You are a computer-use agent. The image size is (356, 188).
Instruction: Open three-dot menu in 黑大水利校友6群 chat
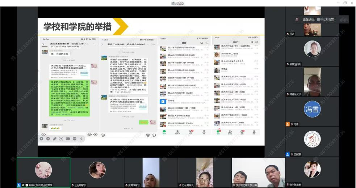tap(95, 44)
